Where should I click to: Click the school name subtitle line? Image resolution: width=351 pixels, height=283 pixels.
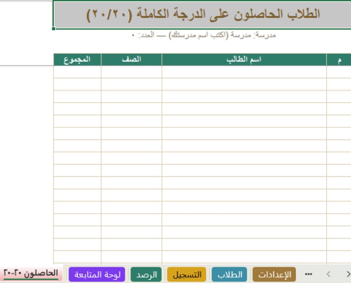click(x=204, y=35)
